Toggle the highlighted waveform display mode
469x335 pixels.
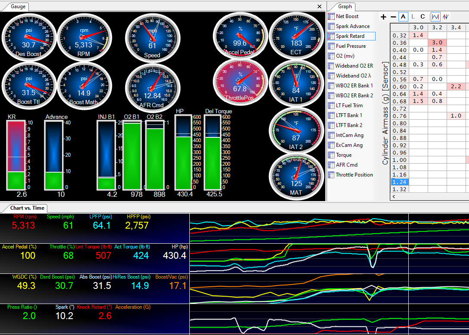[x=436, y=17]
